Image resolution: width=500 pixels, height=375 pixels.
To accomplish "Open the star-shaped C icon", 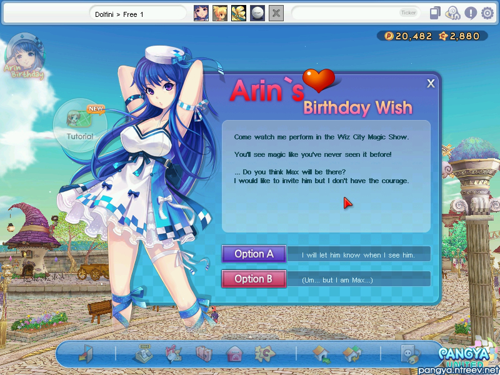I will (x=264, y=354).
